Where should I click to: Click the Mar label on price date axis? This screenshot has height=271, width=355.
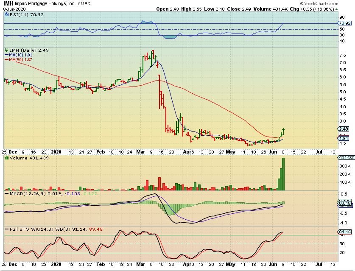tap(140, 152)
